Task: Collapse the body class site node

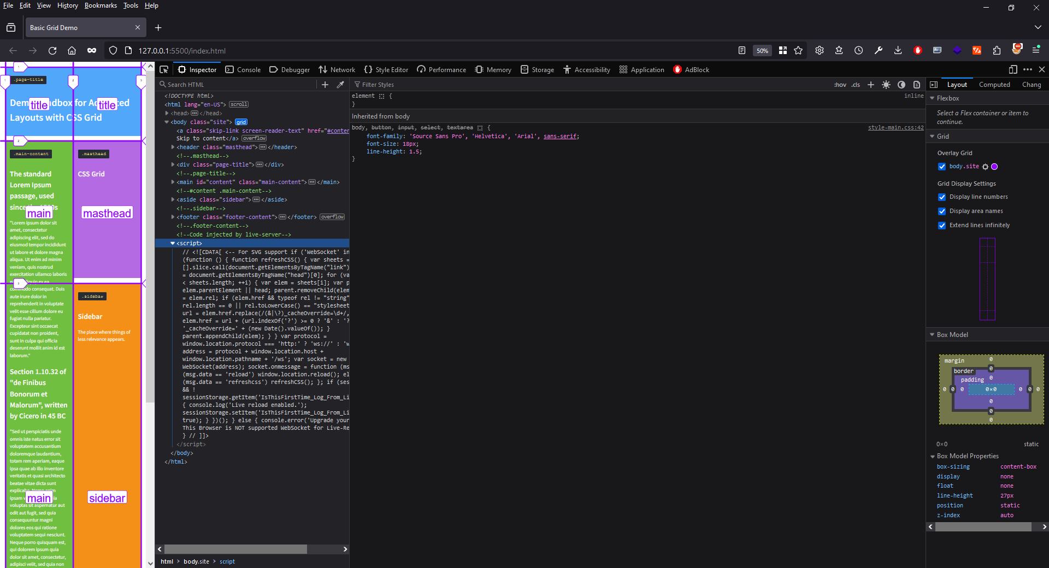Action: 167,122
